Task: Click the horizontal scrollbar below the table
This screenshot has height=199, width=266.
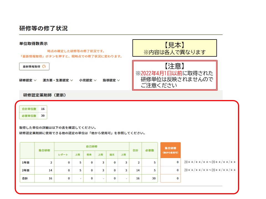Action: tap(121, 186)
